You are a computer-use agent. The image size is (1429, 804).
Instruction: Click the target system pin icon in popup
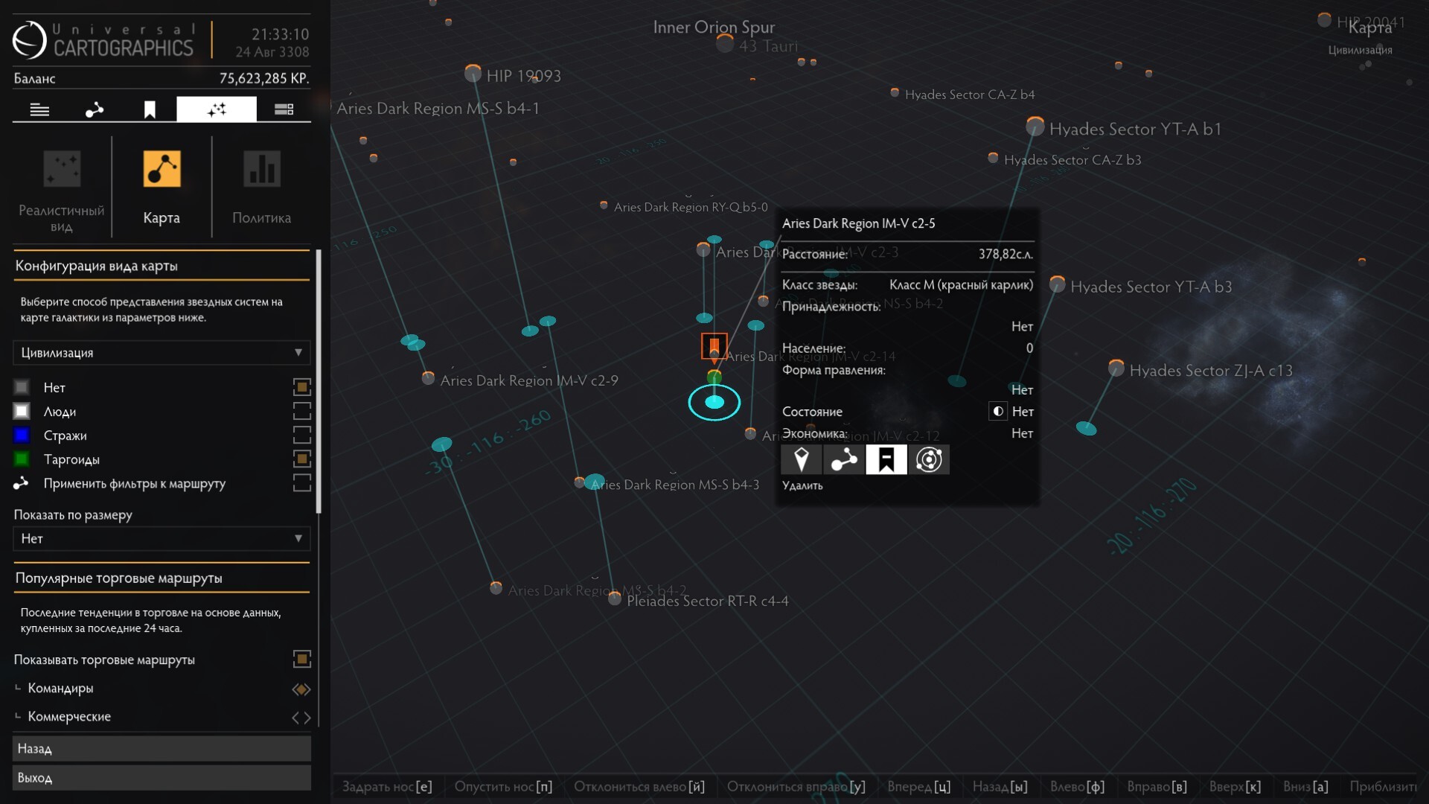(802, 459)
